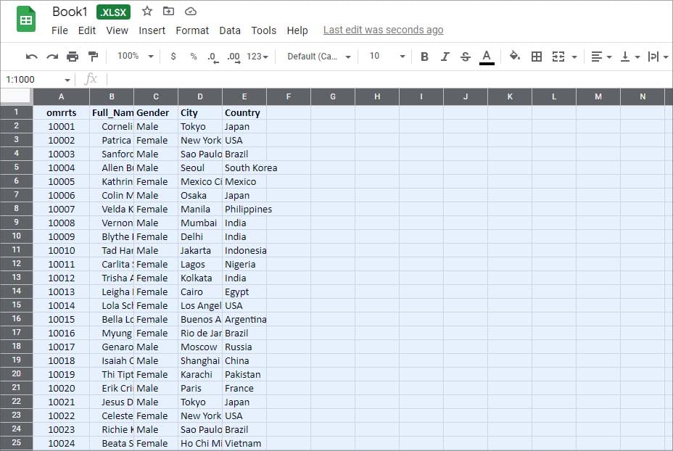The width and height of the screenshot is (673, 451).
Task: Increase decimal places
Action: 234,57
